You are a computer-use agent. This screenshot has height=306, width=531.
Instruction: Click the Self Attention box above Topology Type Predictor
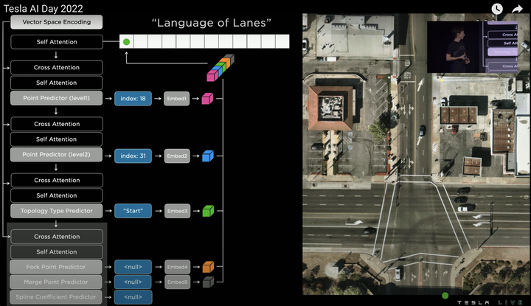point(57,195)
